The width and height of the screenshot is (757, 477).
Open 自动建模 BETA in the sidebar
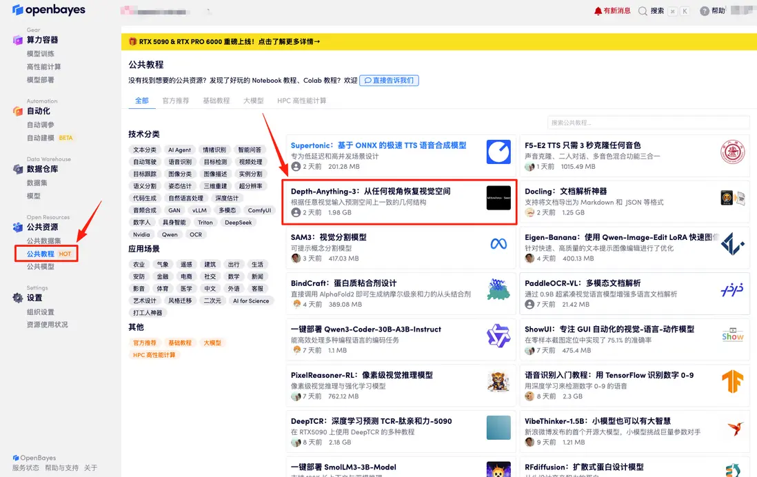[x=50, y=138]
